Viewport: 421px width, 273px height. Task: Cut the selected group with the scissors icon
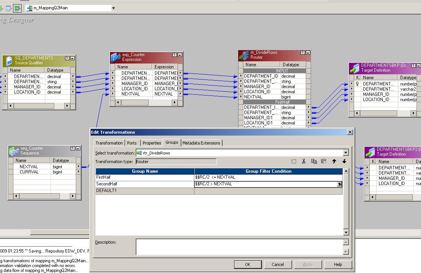[304, 161]
